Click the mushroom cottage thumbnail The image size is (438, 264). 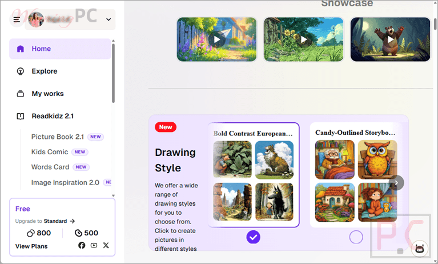click(335, 202)
